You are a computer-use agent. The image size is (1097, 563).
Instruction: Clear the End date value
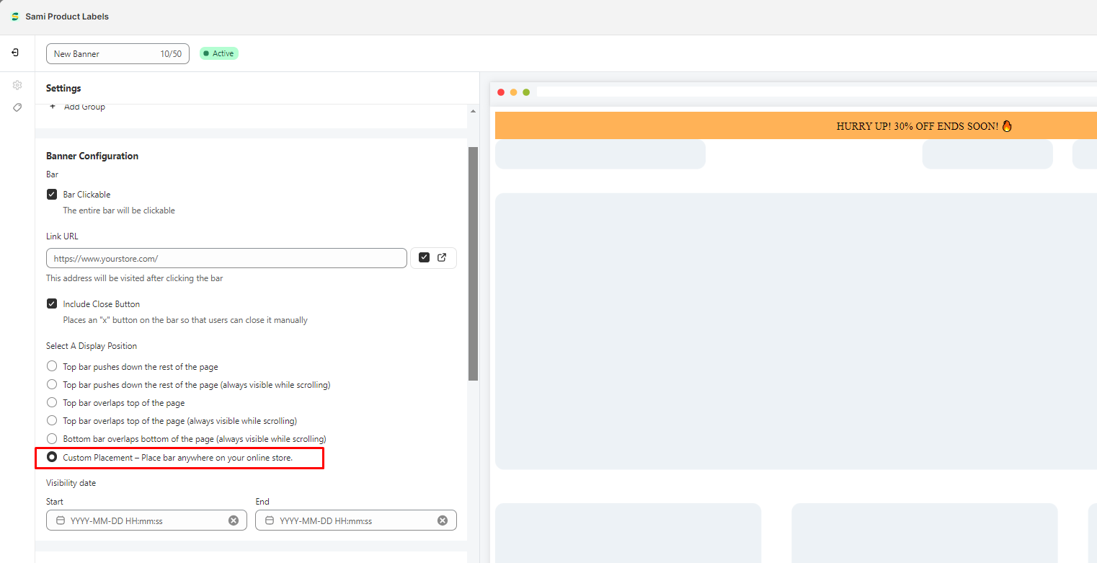[x=443, y=520]
